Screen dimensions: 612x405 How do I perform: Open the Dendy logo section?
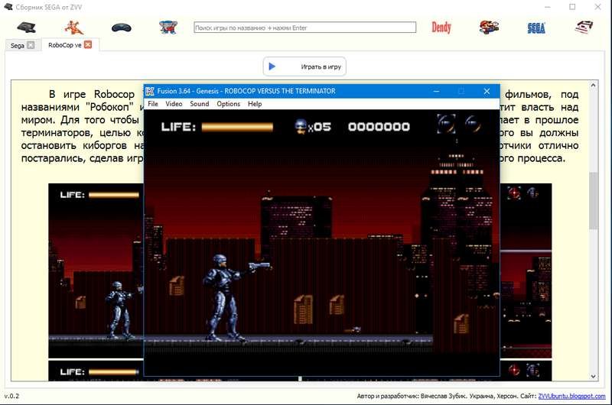click(x=441, y=28)
